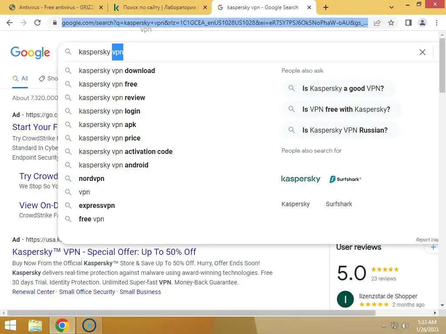Click the network tray icon
The height and width of the screenshot is (334, 446).
[x=395, y=326]
